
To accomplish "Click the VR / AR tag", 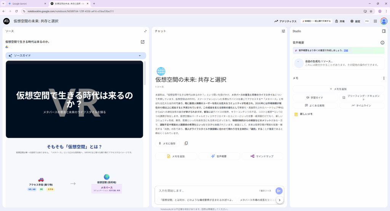I will pyautogui.click(x=32, y=189).
